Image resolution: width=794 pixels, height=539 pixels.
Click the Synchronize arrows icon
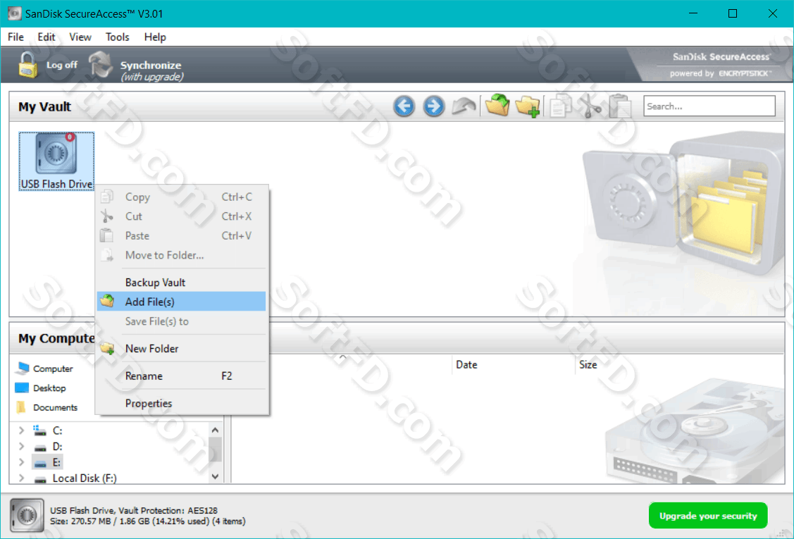[x=101, y=64]
